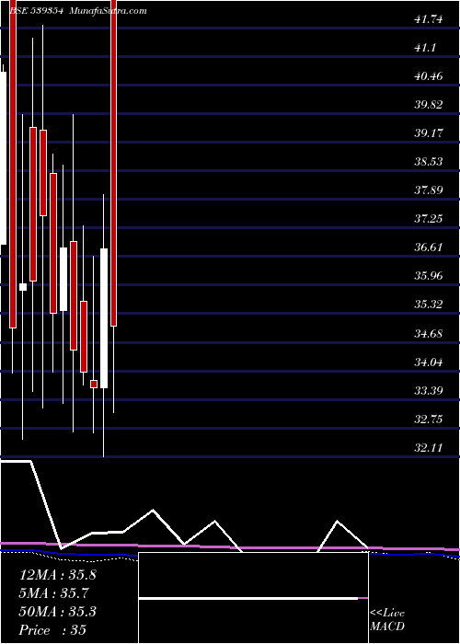Click the 41.1 price axis label
The height and width of the screenshot is (644, 460).
(x=425, y=48)
